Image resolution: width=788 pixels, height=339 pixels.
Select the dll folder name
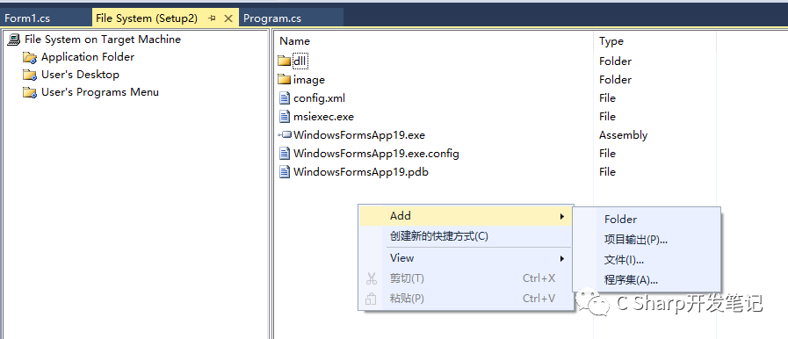(300, 61)
